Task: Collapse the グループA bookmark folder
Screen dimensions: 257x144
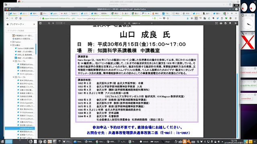Action: coord(14,61)
